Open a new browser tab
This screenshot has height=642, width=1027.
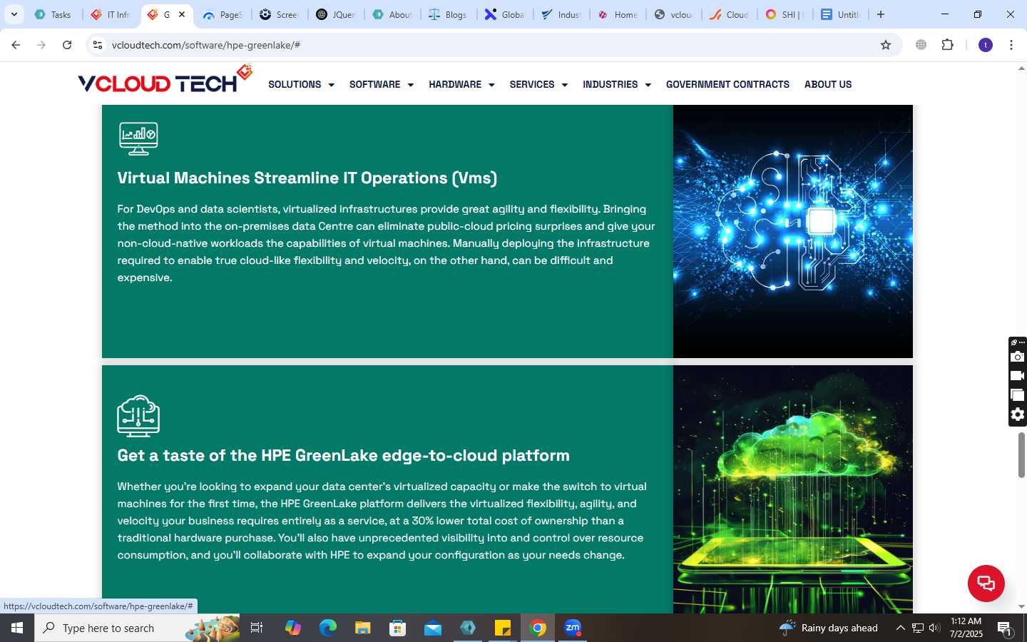tap(881, 14)
